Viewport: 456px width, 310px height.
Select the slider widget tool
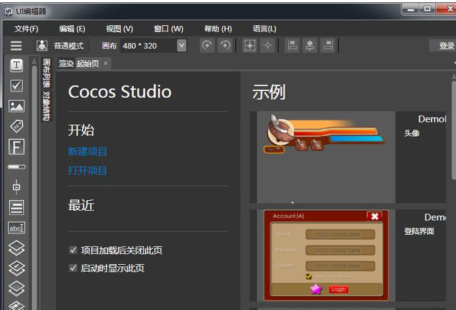(16, 187)
